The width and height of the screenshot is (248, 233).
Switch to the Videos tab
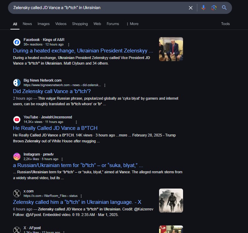coord(61,24)
